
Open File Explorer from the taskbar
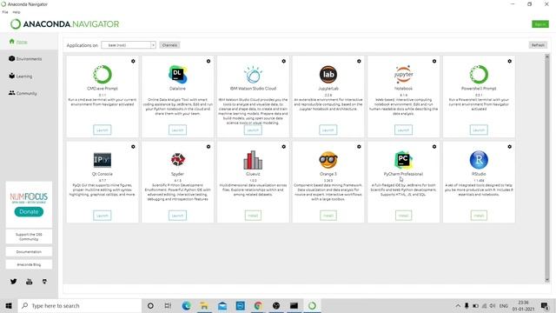pyautogui.click(x=204, y=305)
